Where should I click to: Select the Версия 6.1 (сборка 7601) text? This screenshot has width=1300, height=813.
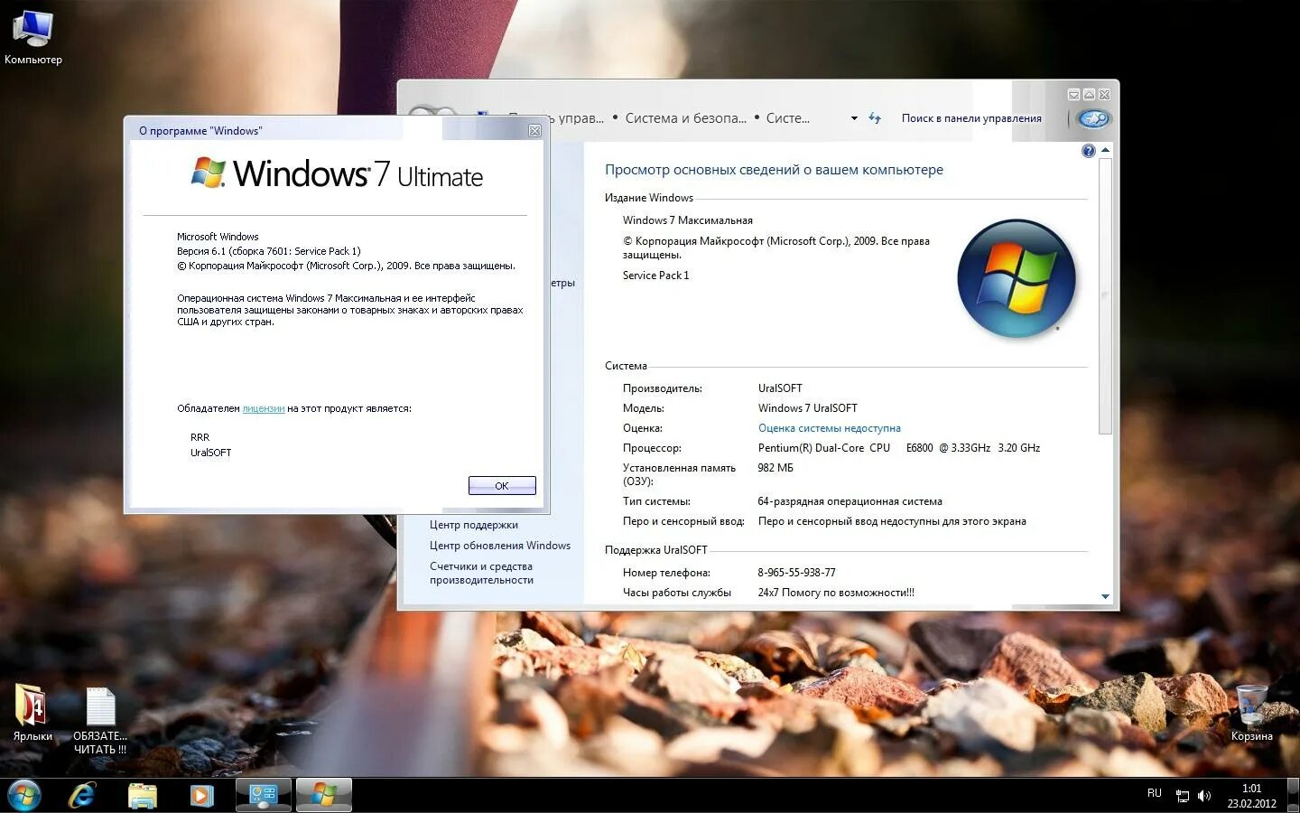click(269, 251)
